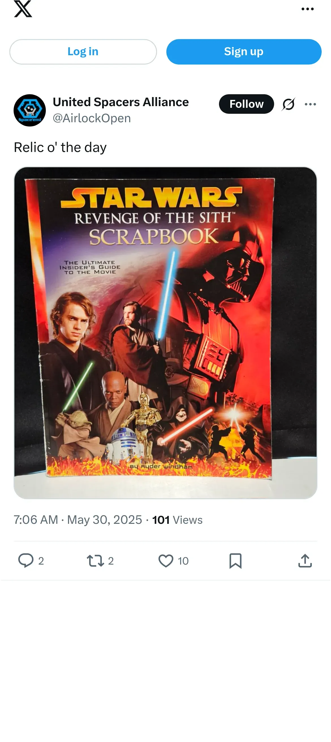Image resolution: width=331 pixels, height=742 pixels.
Task: Click the share upload icon
Action: (305, 561)
